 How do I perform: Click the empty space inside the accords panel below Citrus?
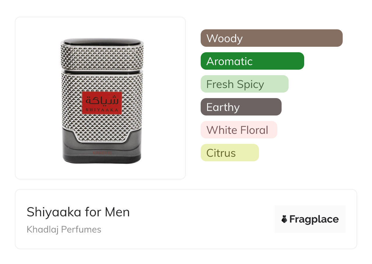(x=275, y=171)
